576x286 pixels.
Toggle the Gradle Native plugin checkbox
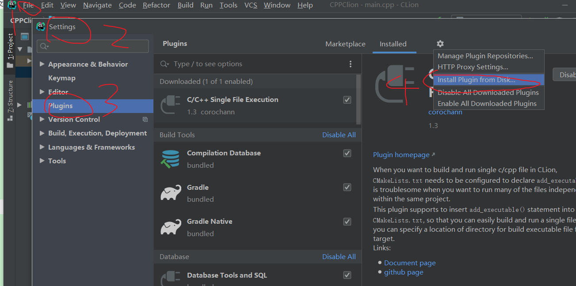[x=347, y=222]
